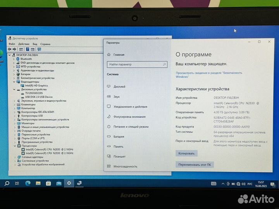Screen dimensions: 279x209
Task: Open Многозадачность settings page
Action: point(122,166)
